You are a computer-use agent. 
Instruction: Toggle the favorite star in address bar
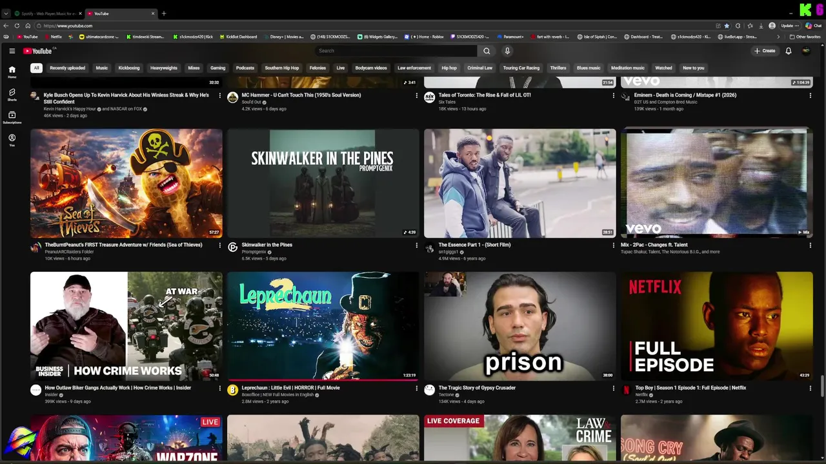[x=727, y=26]
